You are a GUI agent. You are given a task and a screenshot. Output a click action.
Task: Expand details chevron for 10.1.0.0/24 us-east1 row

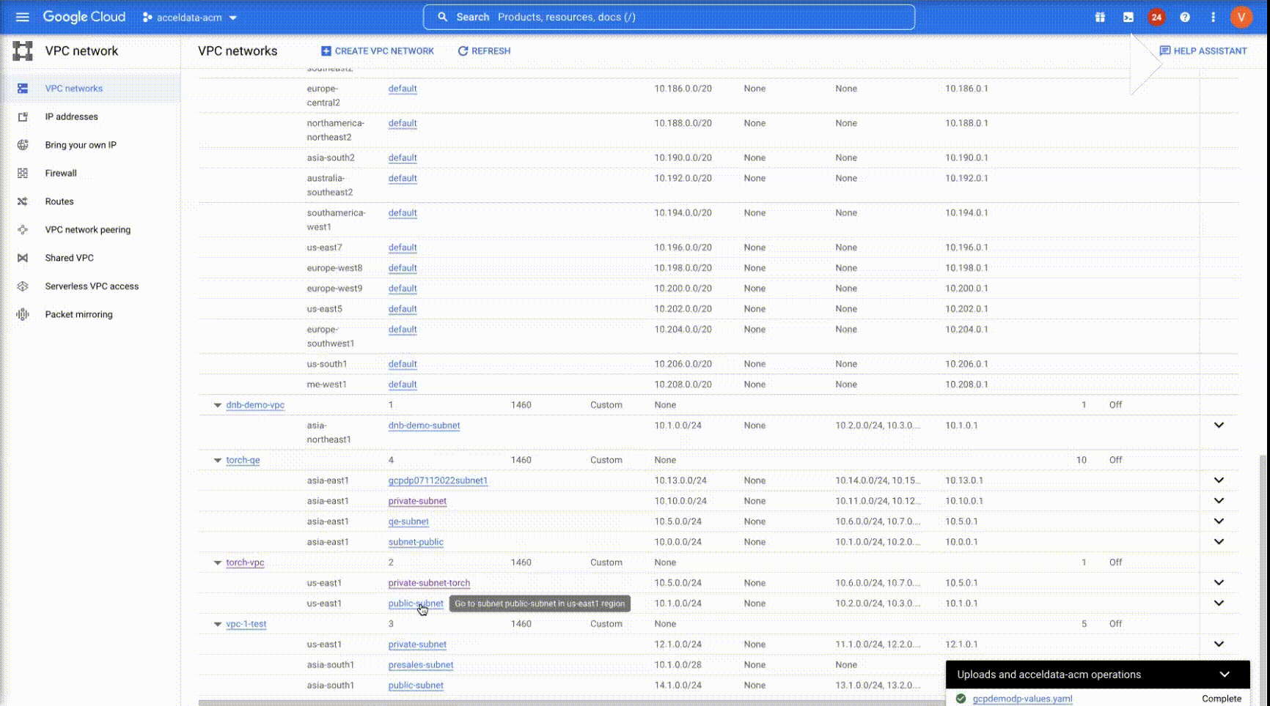(1219, 603)
